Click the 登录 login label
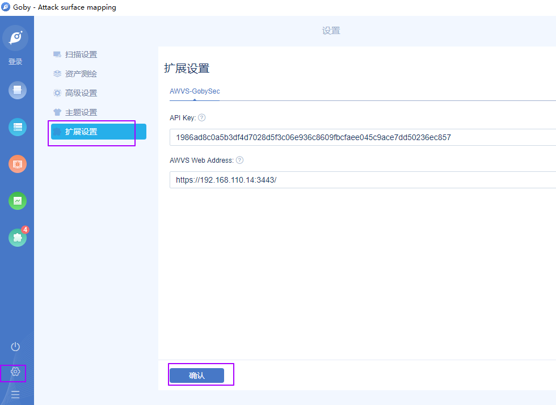 (15, 62)
